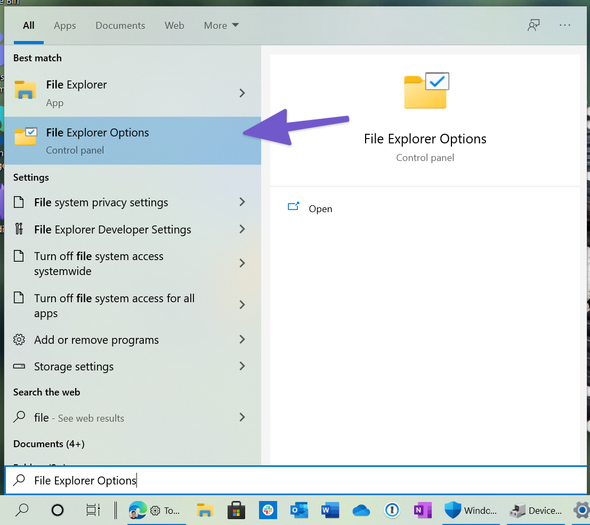
Task: Click drive icon beside Storage settings
Action: click(x=19, y=366)
